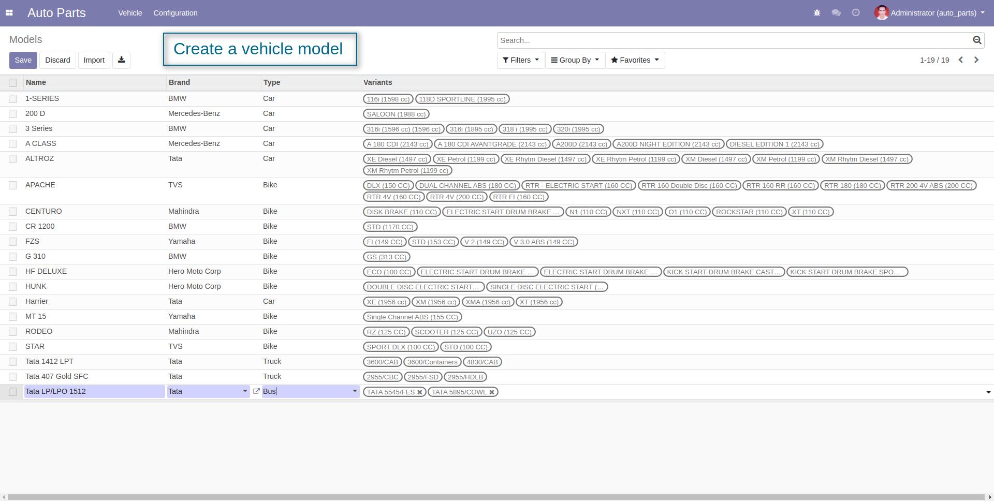The height and width of the screenshot is (501, 994).
Task: Click the Single Channel ABS (155 CC) tag
Action: click(x=412, y=317)
